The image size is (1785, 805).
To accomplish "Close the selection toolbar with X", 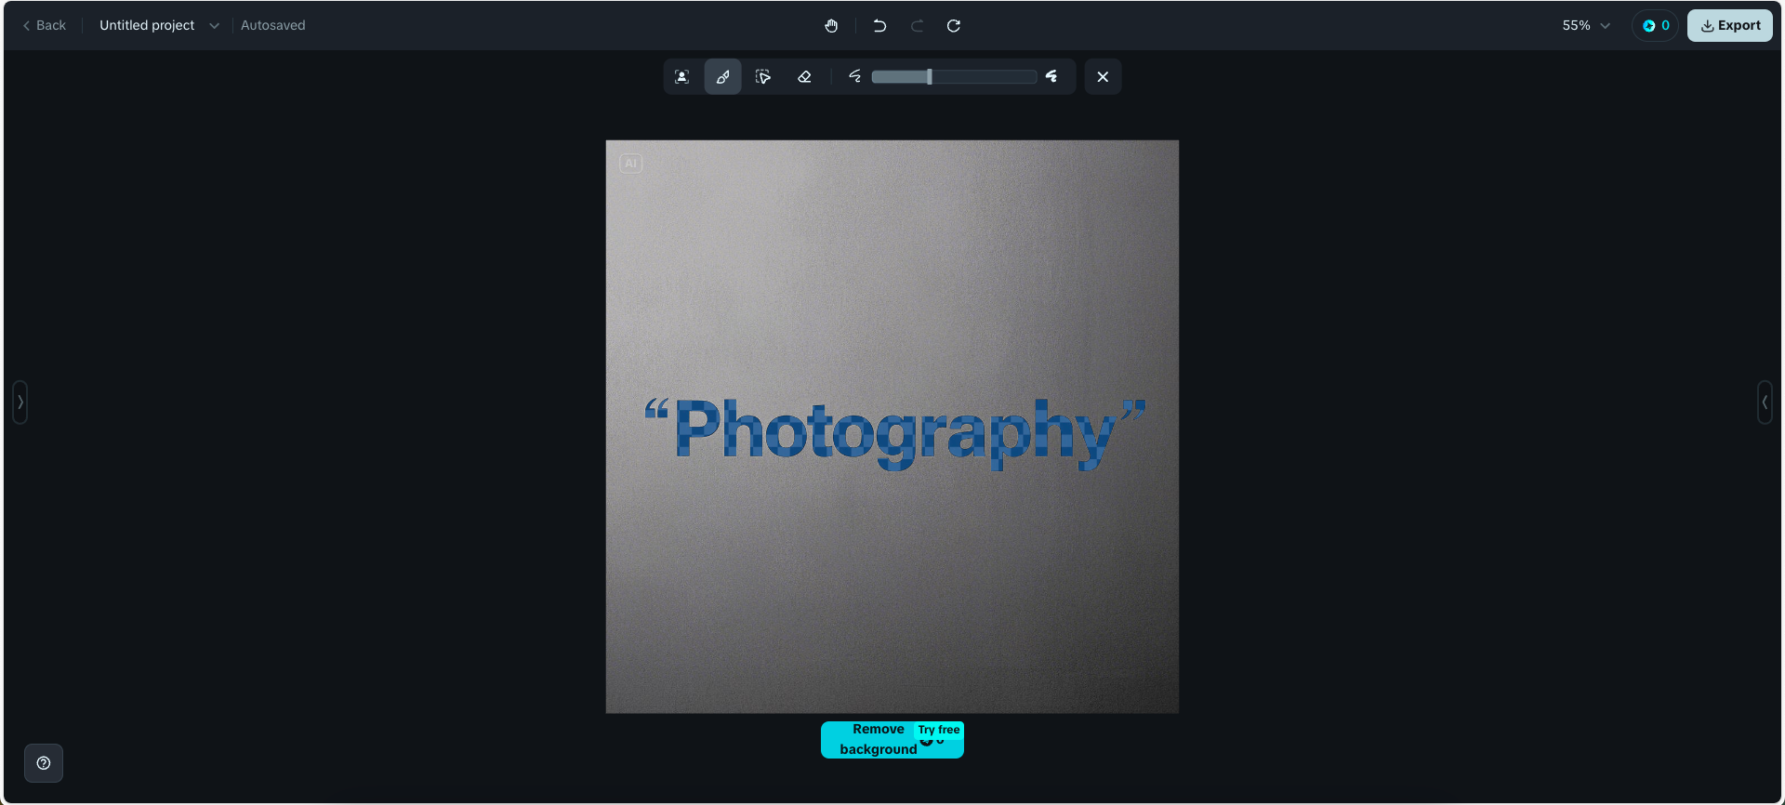I will (1103, 77).
